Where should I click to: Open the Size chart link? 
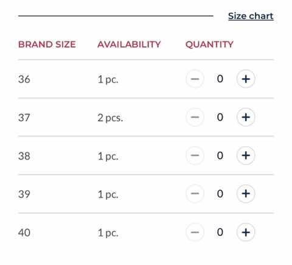[251, 16]
